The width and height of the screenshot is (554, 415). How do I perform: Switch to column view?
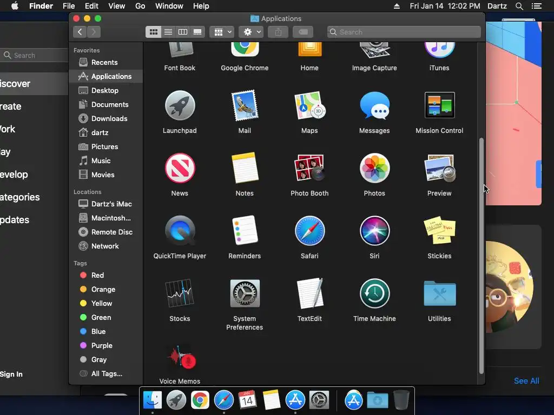(x=183, y=32)
